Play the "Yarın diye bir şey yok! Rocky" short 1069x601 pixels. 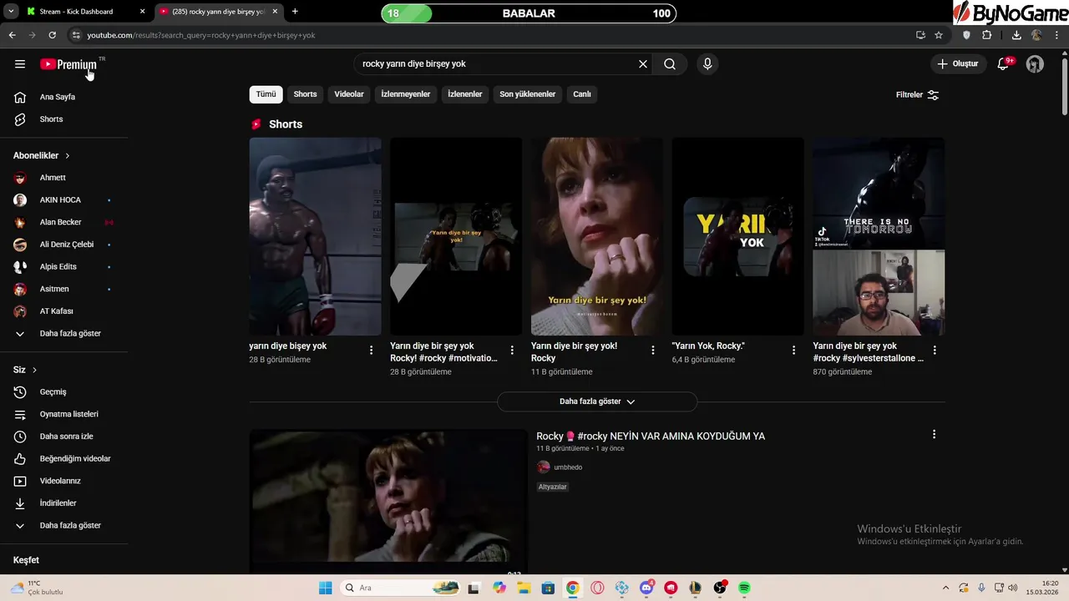pos(596,236)
